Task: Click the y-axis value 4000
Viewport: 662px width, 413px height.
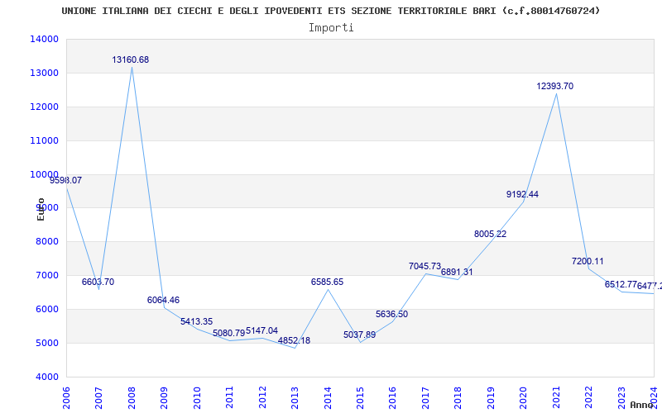Action: tap(46, 377)
